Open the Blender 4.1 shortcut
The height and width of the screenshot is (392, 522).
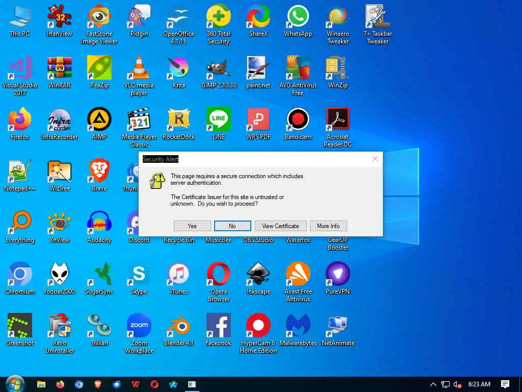[179, 330]
